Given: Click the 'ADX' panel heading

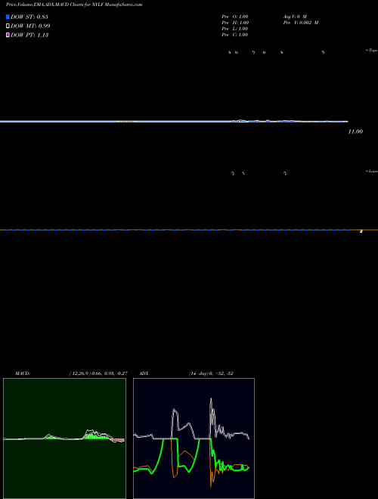Looking at the screenshot, I should tap(144, 373).
